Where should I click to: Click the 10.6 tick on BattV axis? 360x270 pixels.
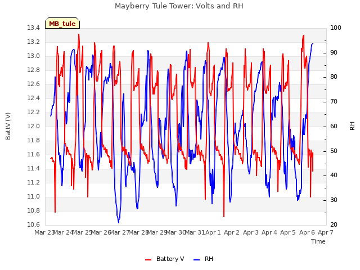pyautogui.click(x=34, y=225)
